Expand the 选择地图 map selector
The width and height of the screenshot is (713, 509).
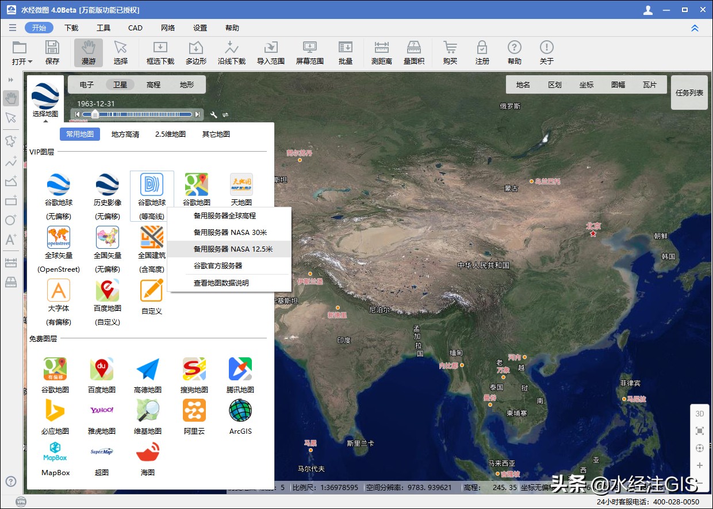click(x=45, y=100)
